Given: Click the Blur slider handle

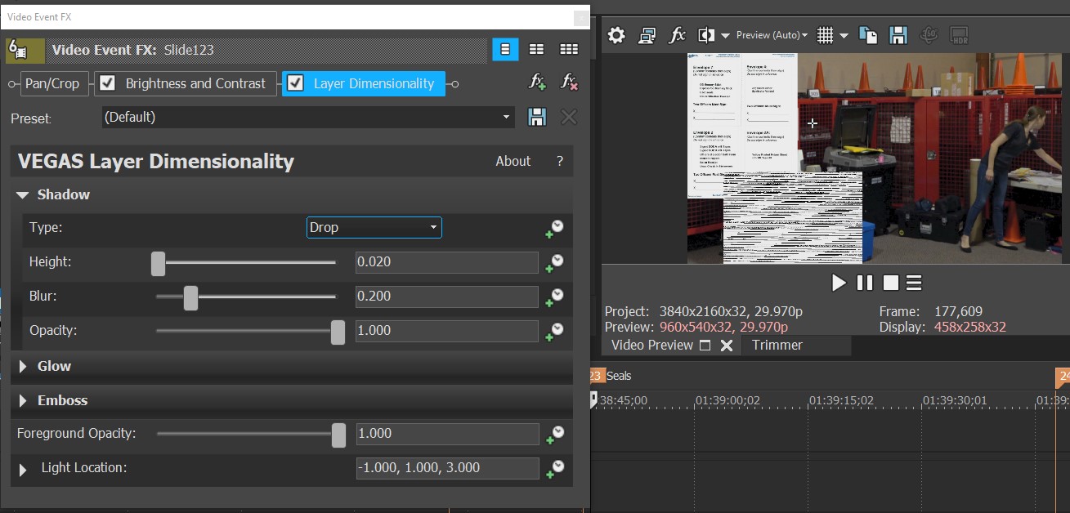Looking at the screenshot, I should click(x=190, y=297).
